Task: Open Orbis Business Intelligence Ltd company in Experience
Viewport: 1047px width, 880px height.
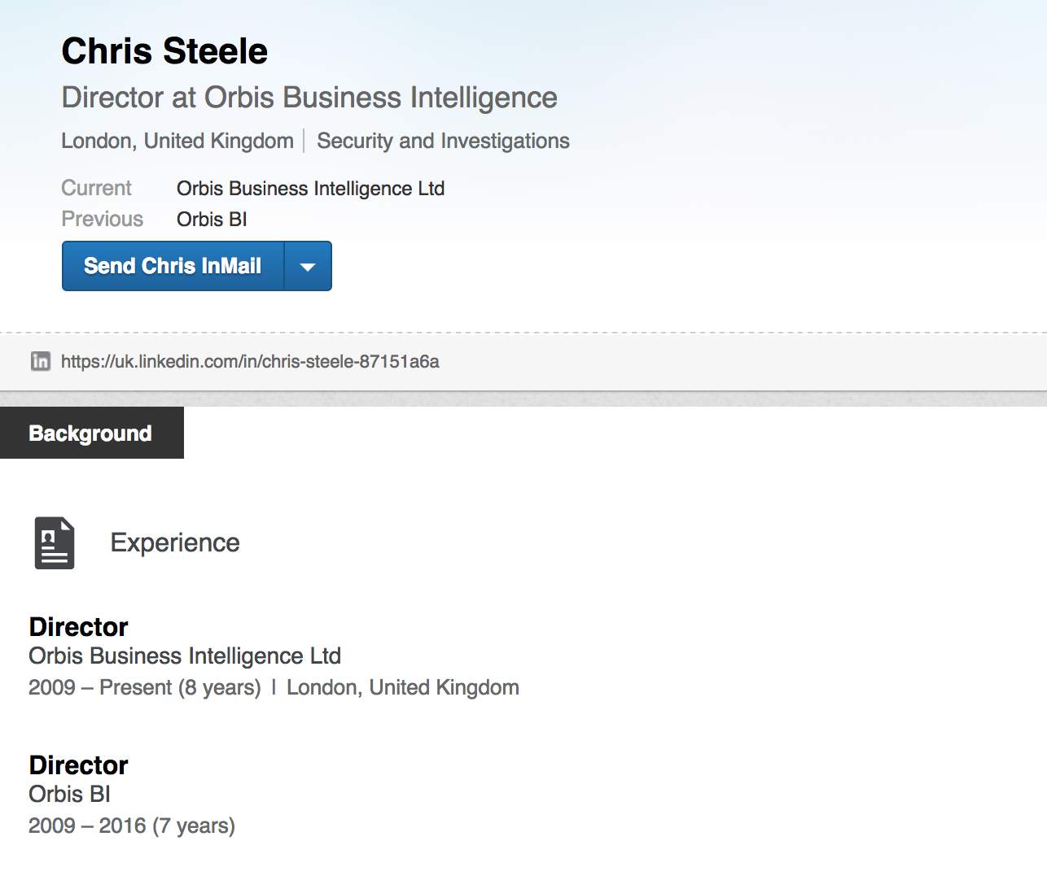Action: coord(185,656)
